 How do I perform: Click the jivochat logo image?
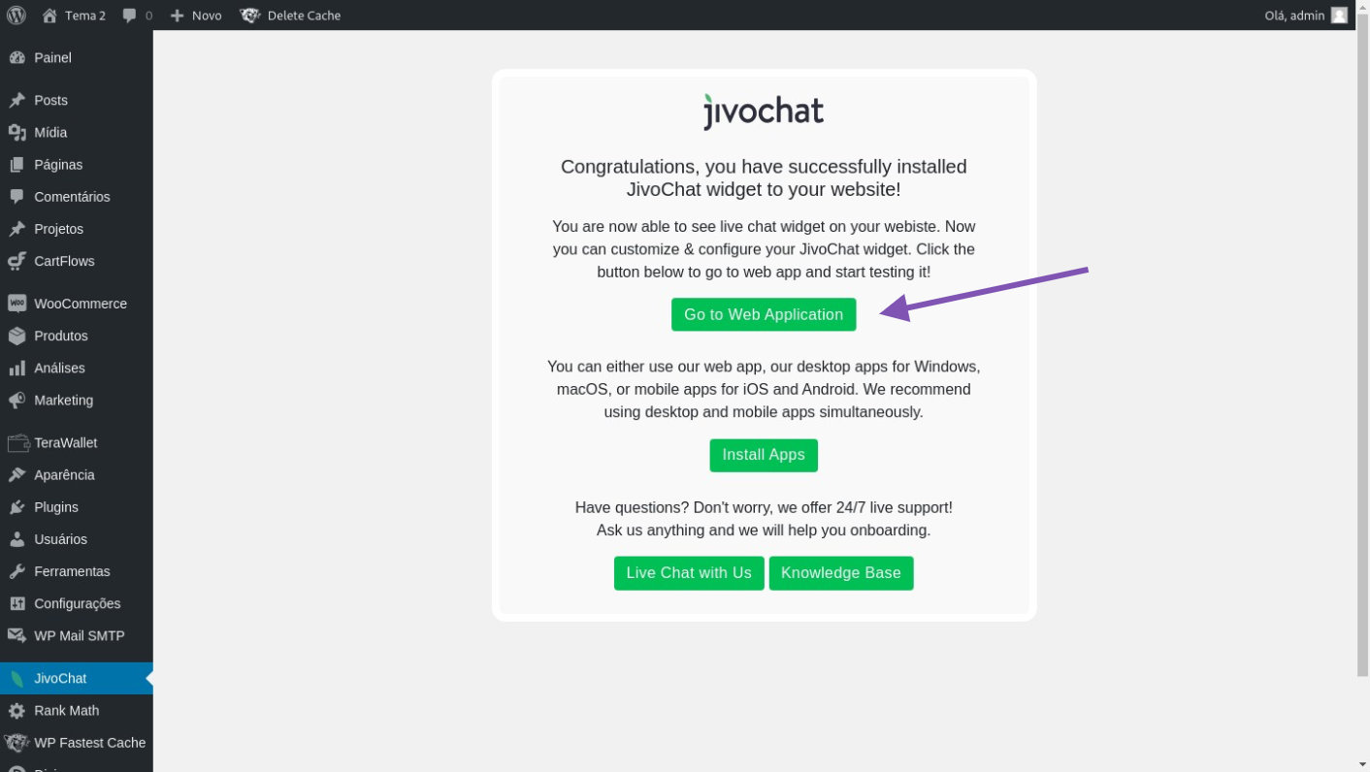(764, 112)
